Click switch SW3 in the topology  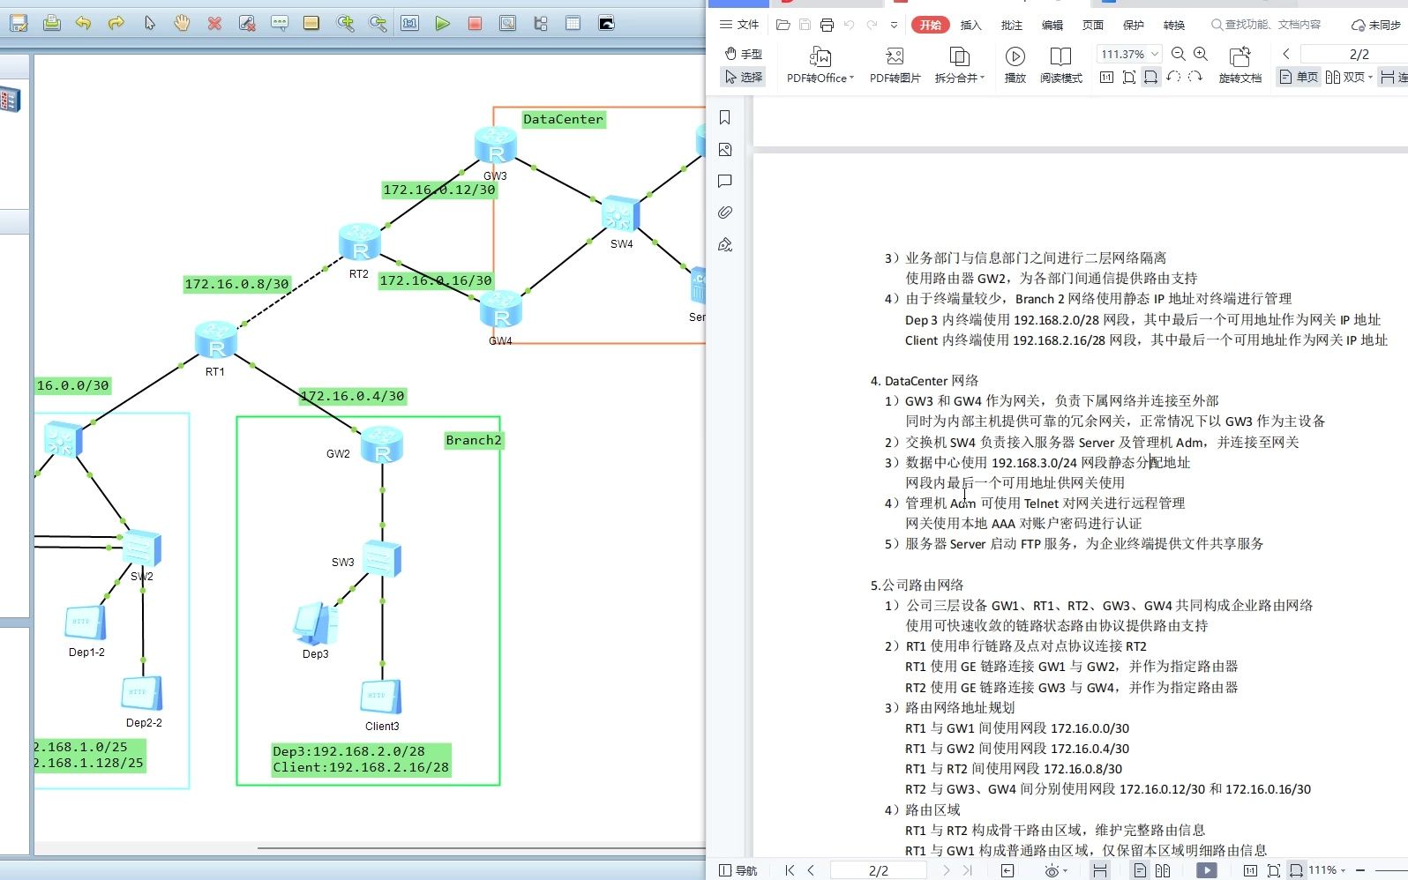click(382, 558)
